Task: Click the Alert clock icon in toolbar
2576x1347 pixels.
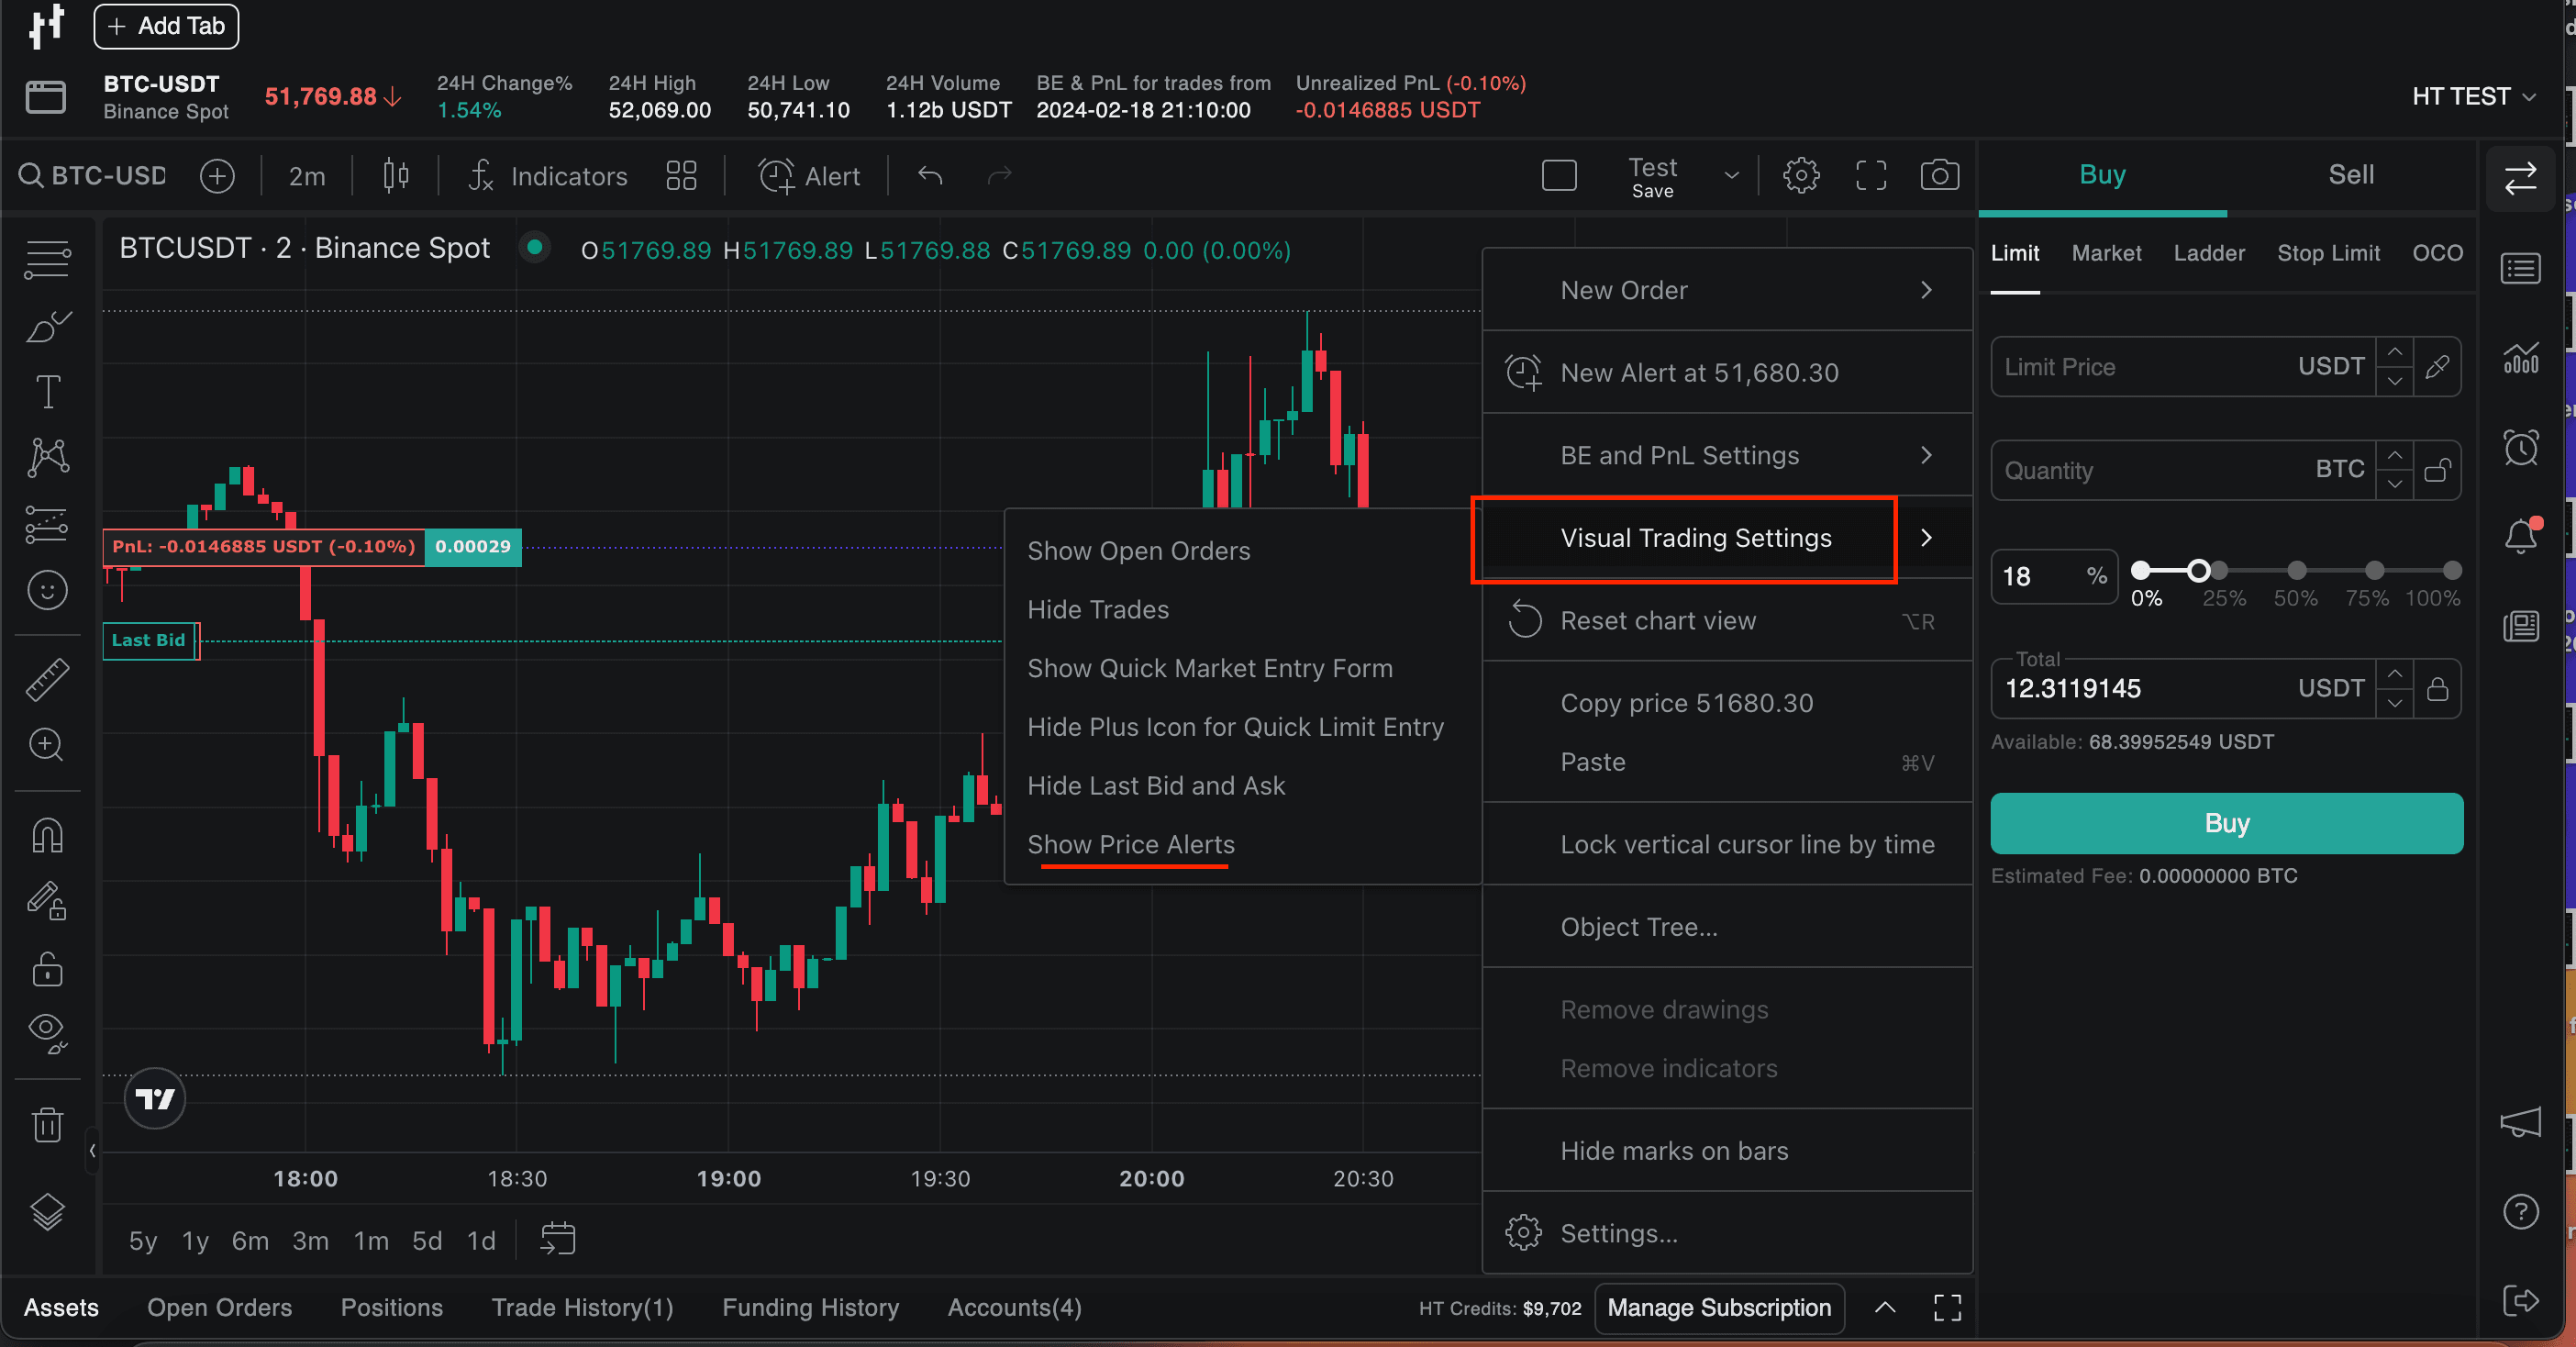Action: click(776, 176)
